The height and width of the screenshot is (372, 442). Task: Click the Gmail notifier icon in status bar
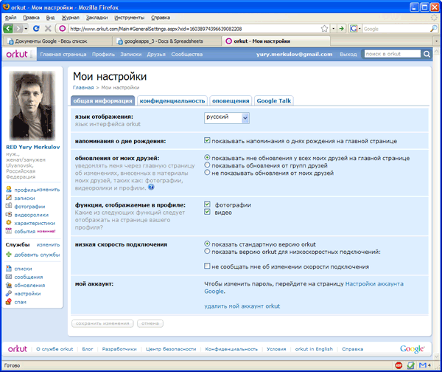click(x=423, y=365)
